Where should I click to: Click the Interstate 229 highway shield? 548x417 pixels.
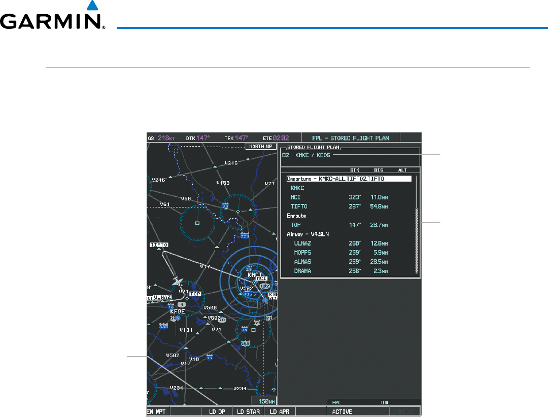coord(245,235)
